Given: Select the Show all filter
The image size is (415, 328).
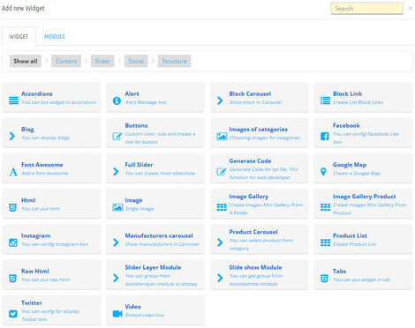Looking at the screenshot, I should click(x=26, y=61).
